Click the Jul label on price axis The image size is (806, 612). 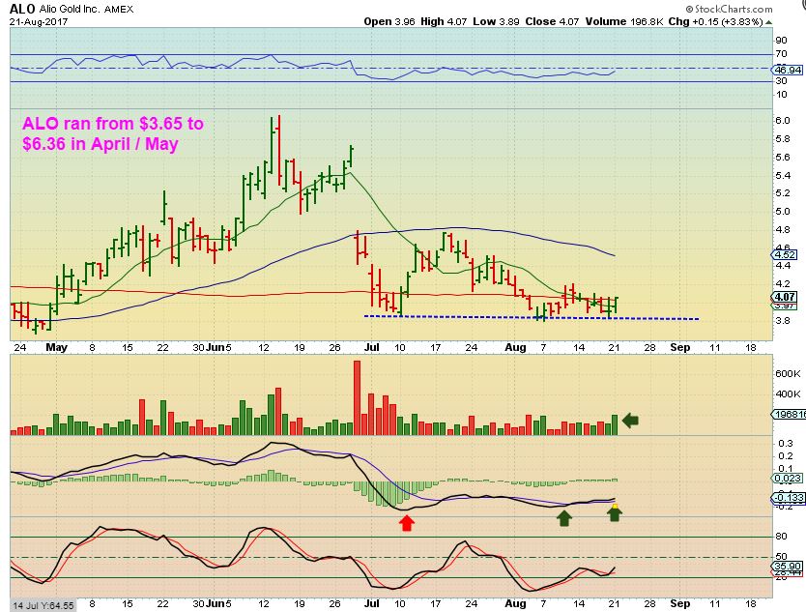(x=372, y=347)
